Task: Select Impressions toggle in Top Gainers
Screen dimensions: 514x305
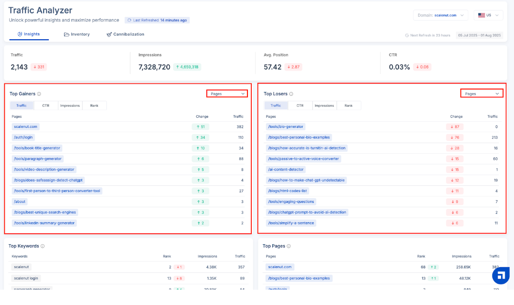Action: point(70,105)
